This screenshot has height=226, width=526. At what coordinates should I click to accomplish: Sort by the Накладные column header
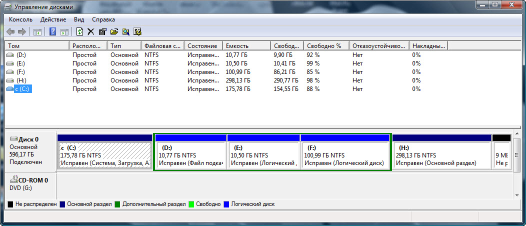(428, 46)
